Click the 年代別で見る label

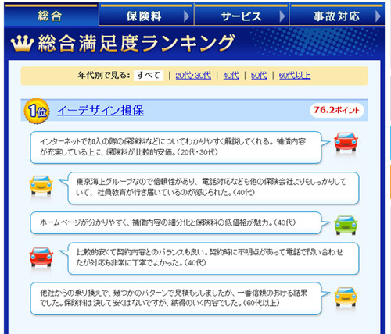[104, 76]
